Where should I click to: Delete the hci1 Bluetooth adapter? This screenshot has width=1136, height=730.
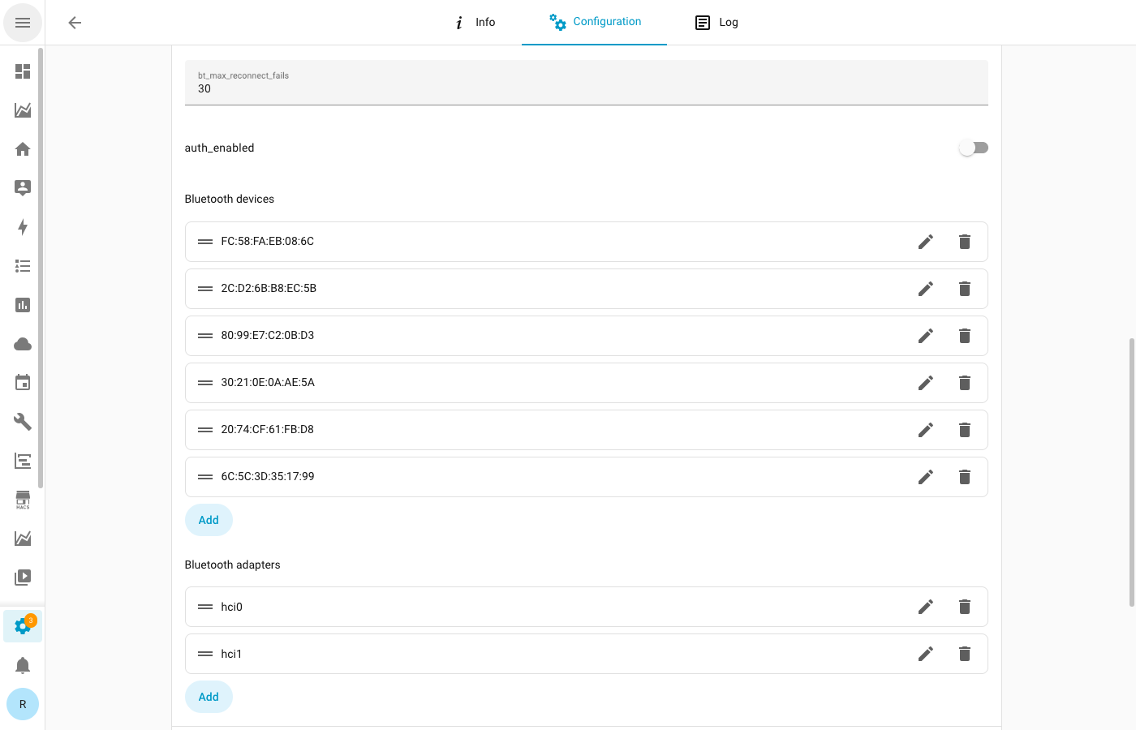[x=964, y=654]
